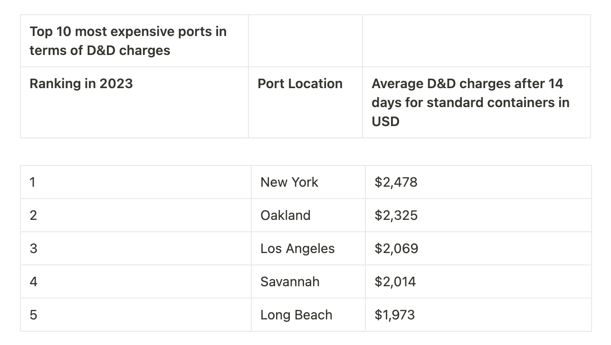Click the $2,478 charge value
The image size is (611, 345).
pos(396,182)
